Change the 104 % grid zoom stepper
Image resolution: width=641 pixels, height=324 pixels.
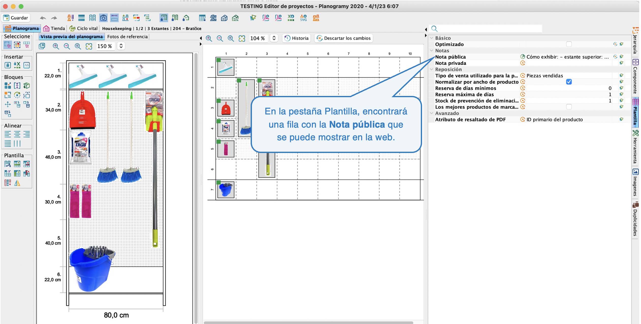coord(274,38)
